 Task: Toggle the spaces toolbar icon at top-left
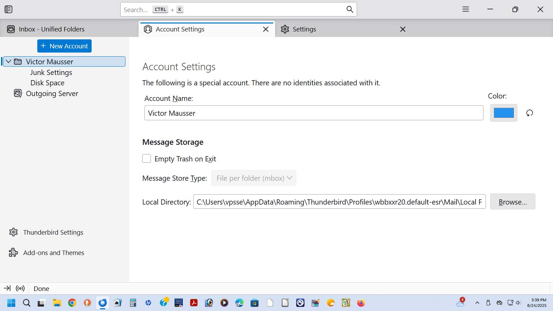tap(9, 9)
